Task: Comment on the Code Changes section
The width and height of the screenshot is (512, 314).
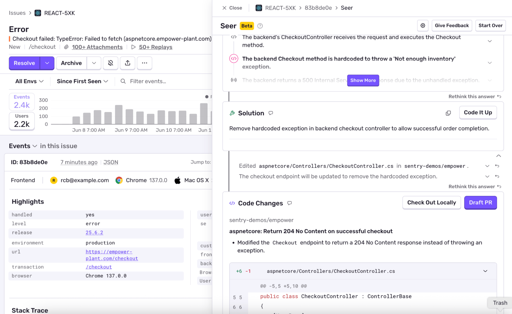Action: (289, 203)
